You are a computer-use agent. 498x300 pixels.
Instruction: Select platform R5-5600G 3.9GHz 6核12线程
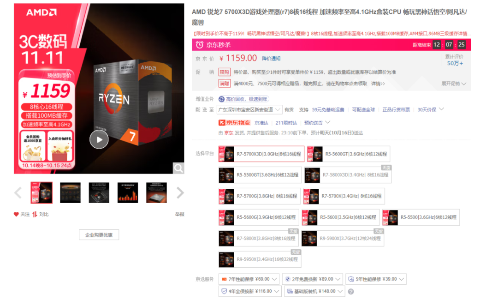(259, 217)
